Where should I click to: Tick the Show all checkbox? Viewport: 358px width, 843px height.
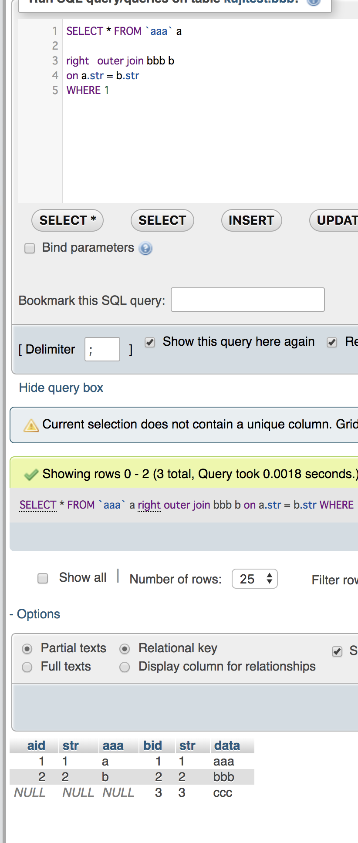43,578
